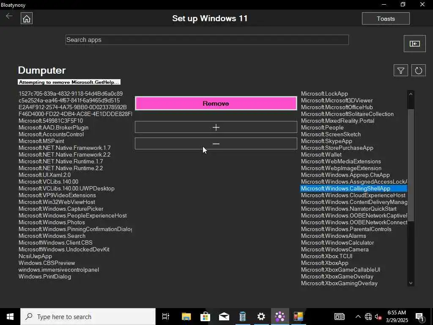
Task: Select windows.immersivecontrolpanel entry
Action: click(x=59, y=270)
